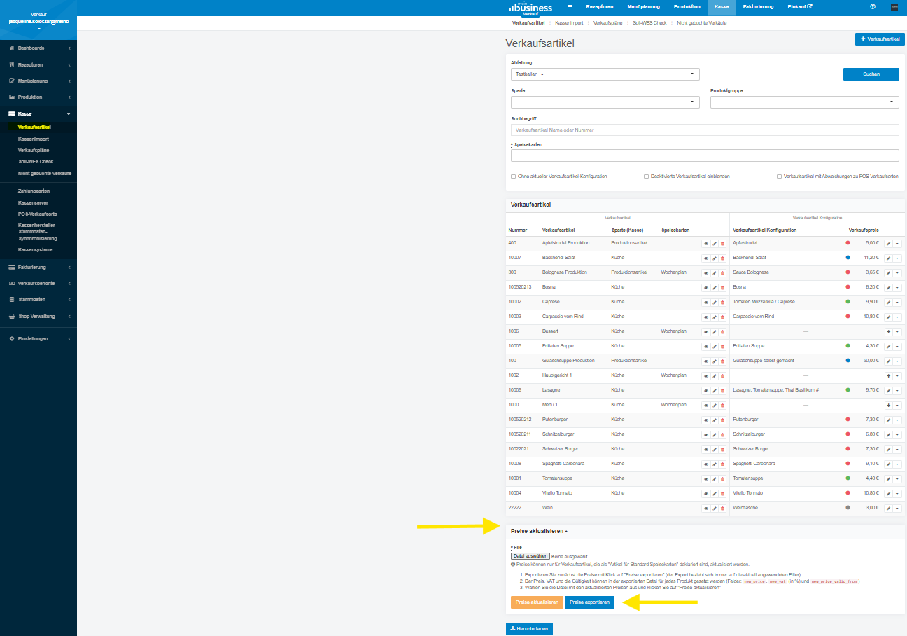
Task: Click the Suchbegriff search input field
Action: [x=705, y=130]
